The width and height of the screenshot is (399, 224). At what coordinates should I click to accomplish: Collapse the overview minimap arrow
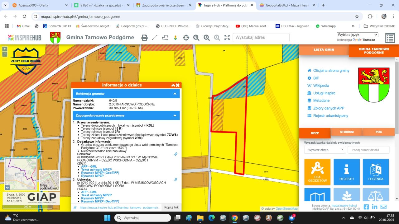[7, 188]
